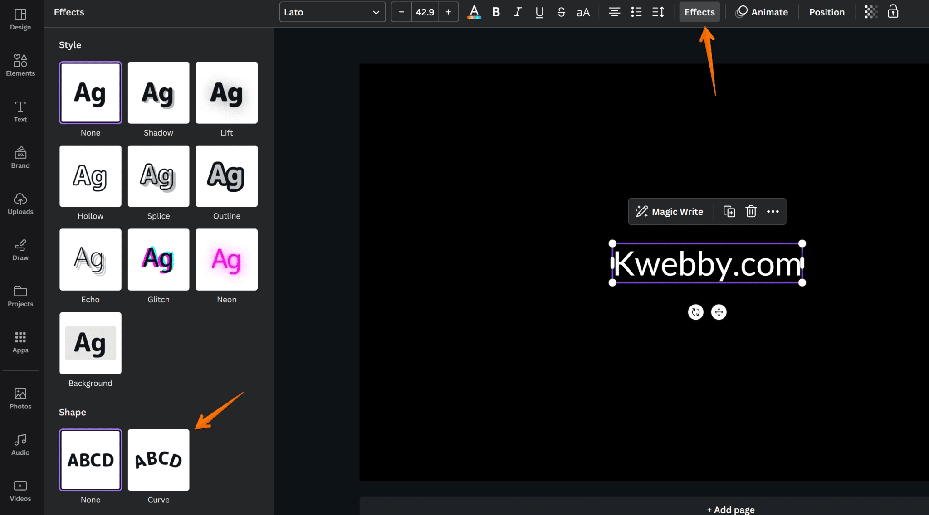
Task: Open the text color picker
Action: [x=474, y=12]
